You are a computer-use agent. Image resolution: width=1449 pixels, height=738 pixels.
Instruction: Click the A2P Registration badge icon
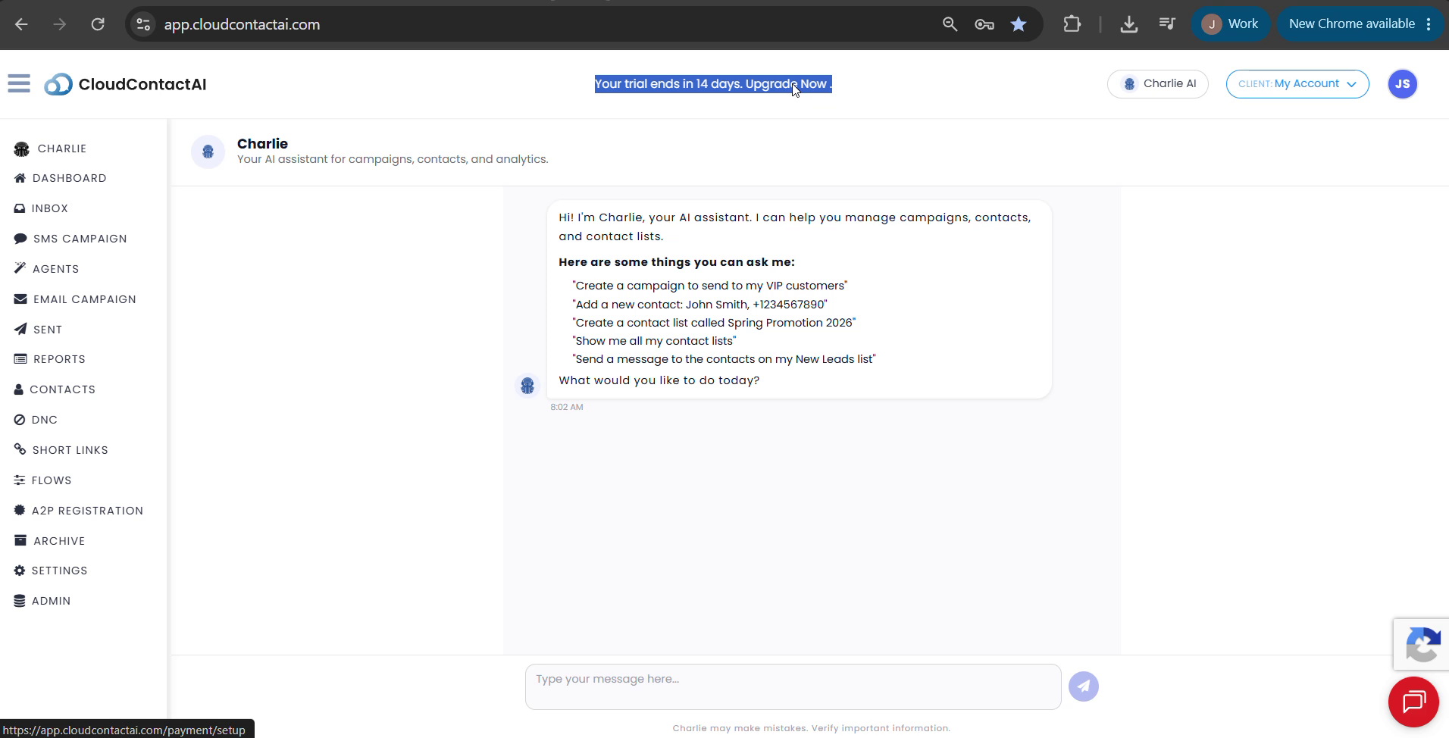20,511
